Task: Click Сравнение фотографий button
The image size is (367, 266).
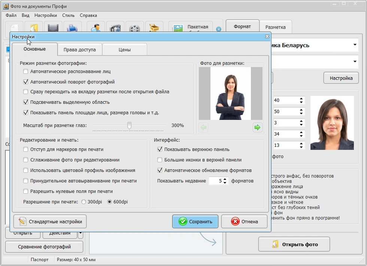Action: coord(44,247)
